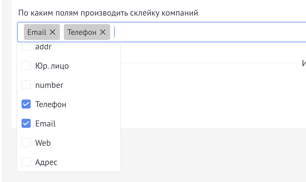Select the Адрес option label

46,162
